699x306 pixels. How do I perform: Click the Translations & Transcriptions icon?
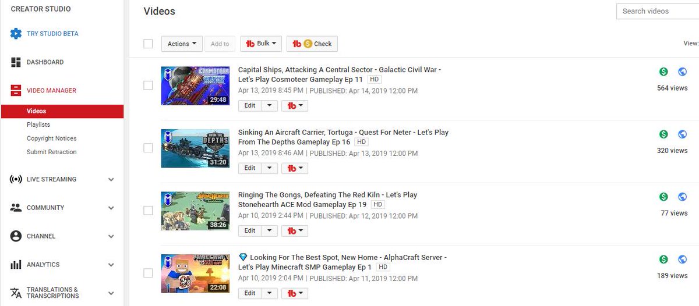[16, 293]
